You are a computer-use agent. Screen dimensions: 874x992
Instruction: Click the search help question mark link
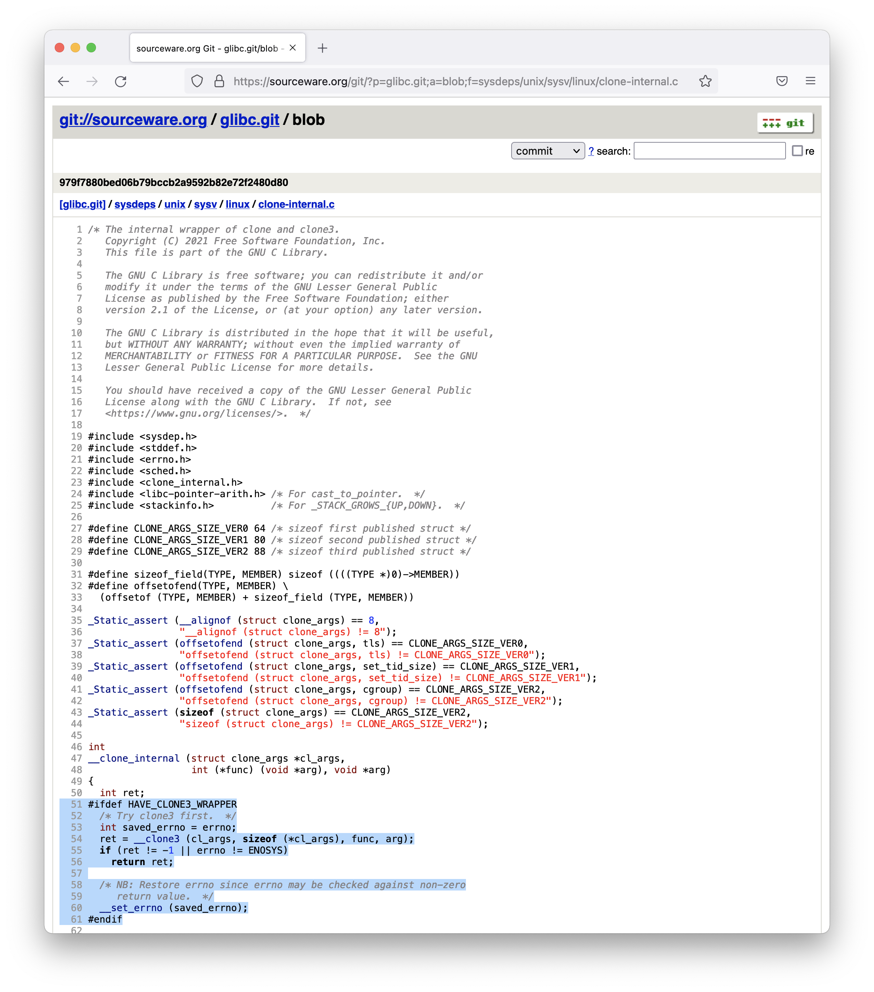tap(590, 151)
